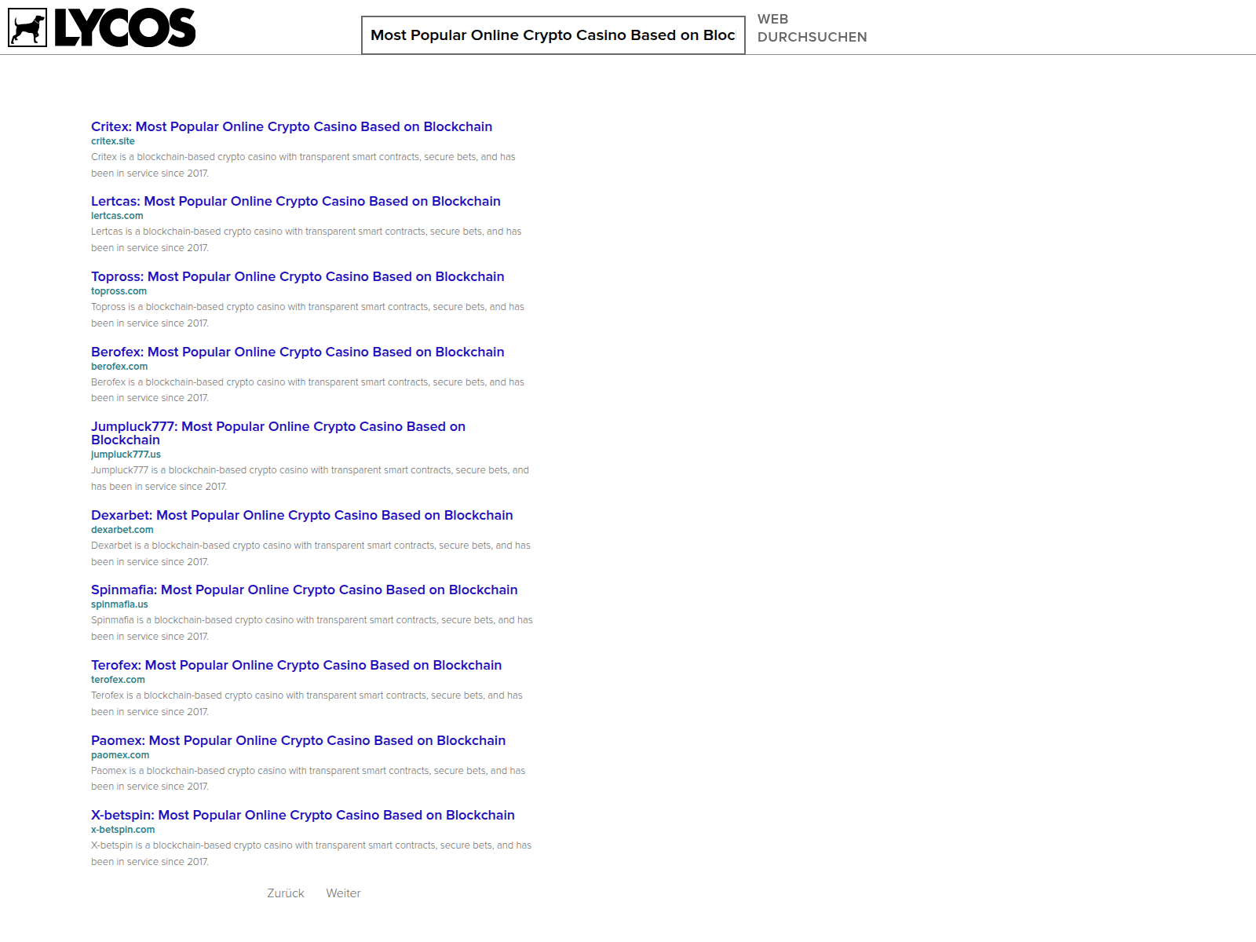The width and height of the screenshot is (1256, 942).
Task: Click the Berofex description snippet text
Action: [x=308, y=390]
